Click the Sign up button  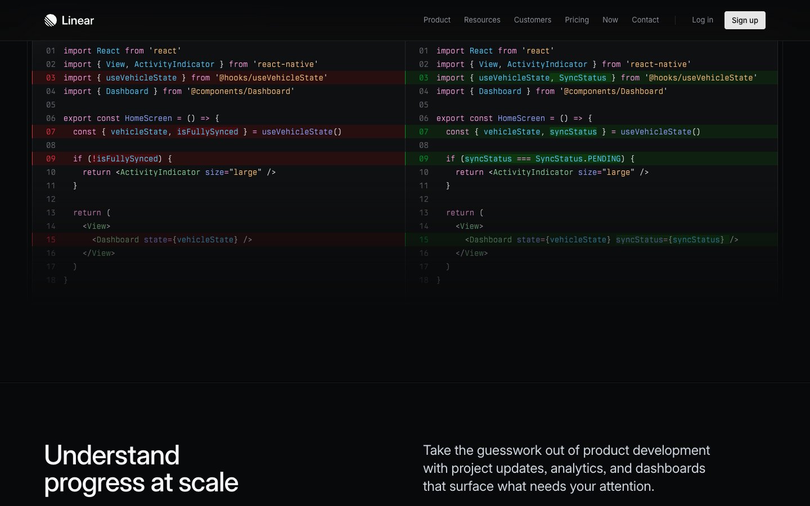(745, 20)
